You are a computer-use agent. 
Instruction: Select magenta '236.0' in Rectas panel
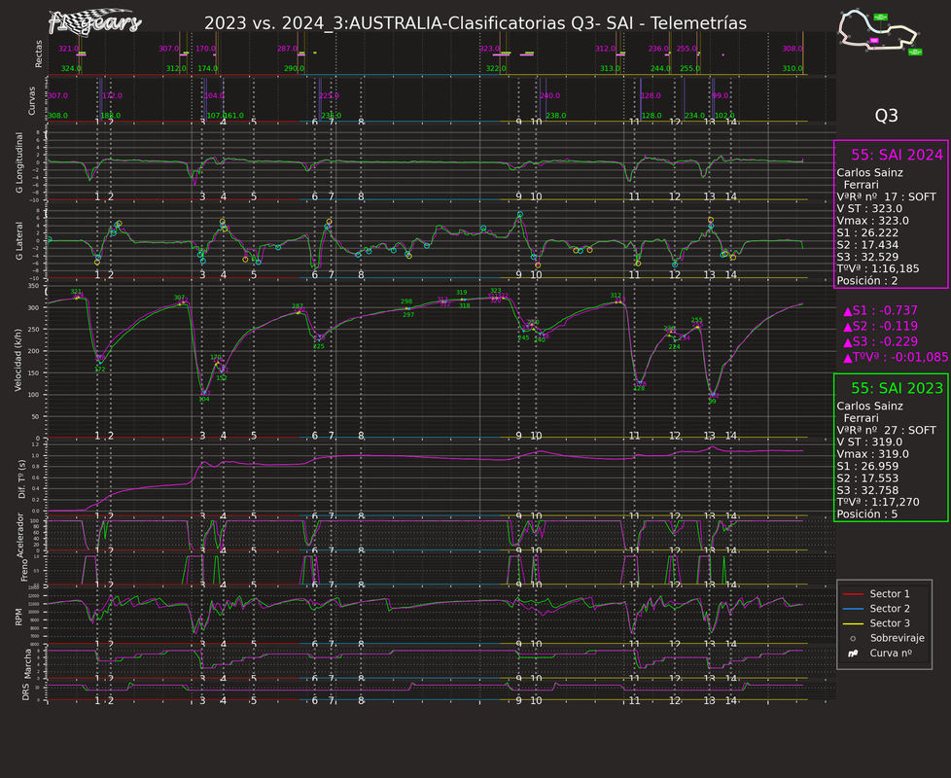[x=658, y=49]
